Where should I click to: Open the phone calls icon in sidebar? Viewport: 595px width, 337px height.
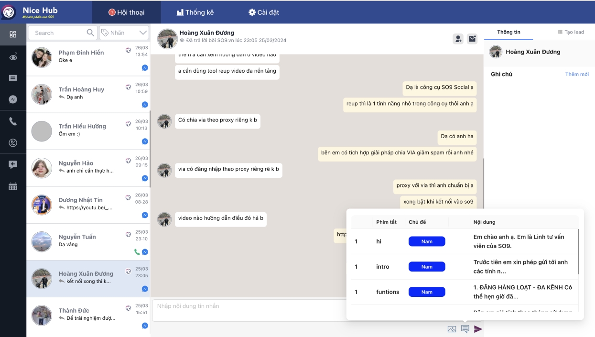click(13, 121)
